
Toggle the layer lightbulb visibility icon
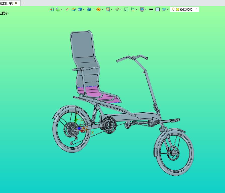click(x=173, y=9)
